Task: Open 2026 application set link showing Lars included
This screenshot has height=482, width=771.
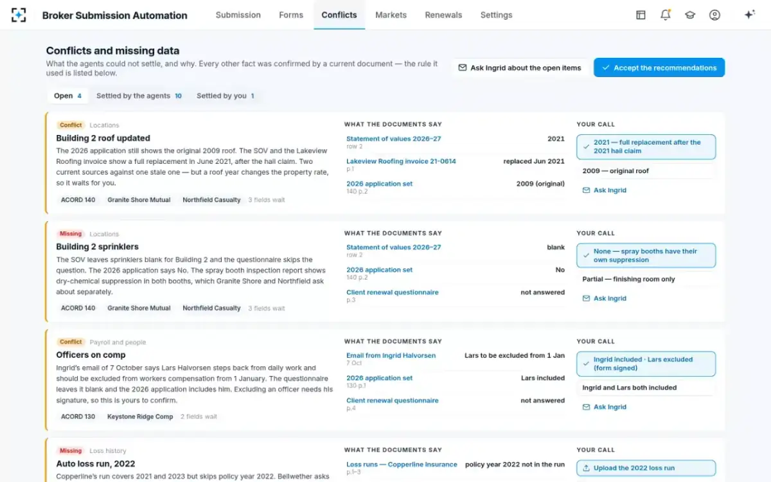Action: click(380, 378)
